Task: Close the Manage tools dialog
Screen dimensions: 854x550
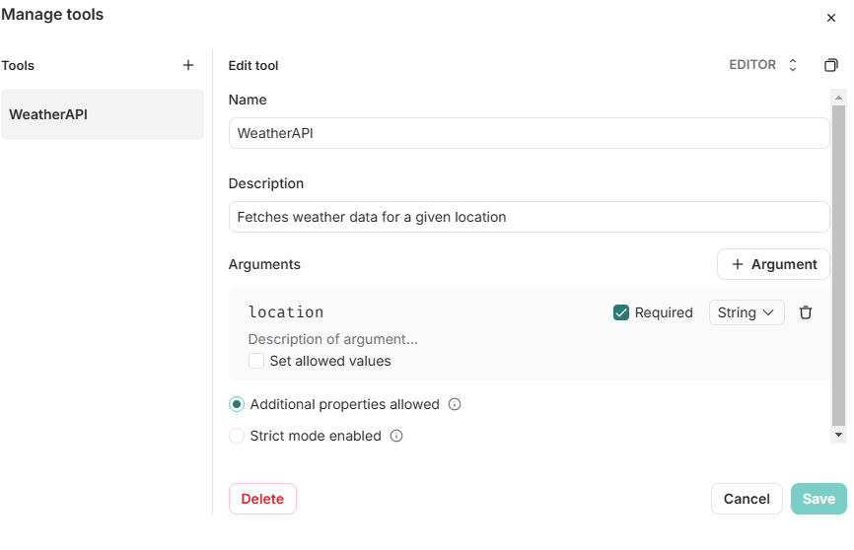Action: tap(830, 18)
